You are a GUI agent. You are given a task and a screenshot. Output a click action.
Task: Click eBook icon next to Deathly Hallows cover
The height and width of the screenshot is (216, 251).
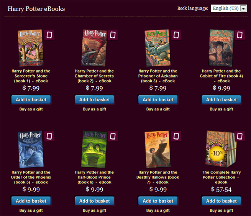(x=176, y=136)
